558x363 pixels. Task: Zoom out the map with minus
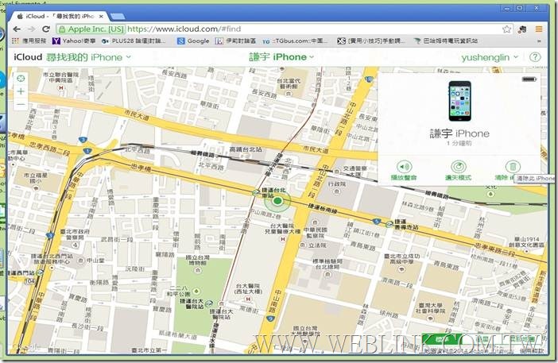coord(21,104)
